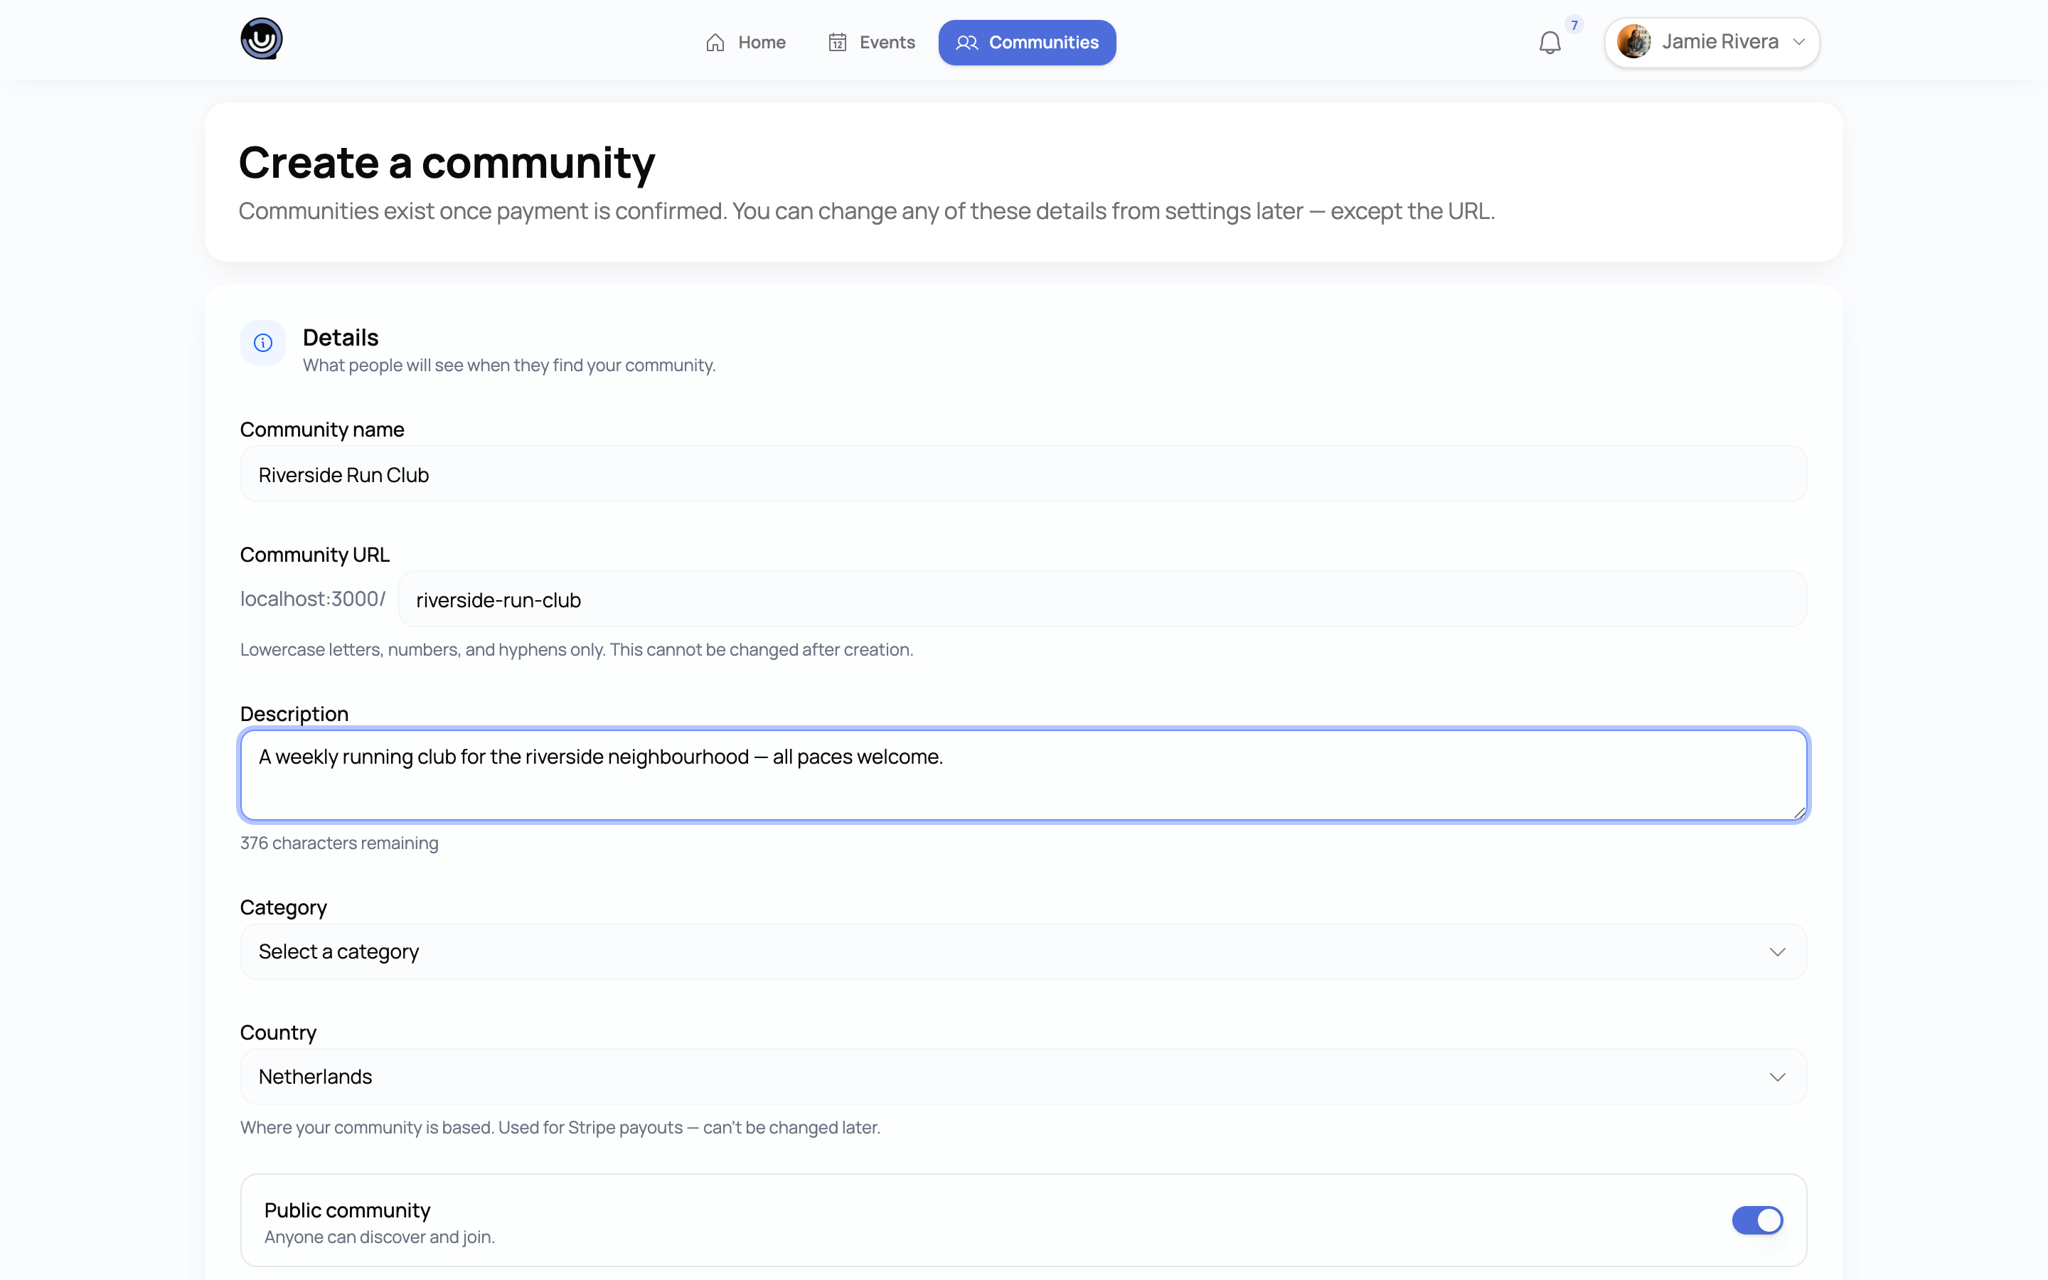The image size is (2048, 1280).
Task: Open the notifications bell
Action: (1550, 43)
